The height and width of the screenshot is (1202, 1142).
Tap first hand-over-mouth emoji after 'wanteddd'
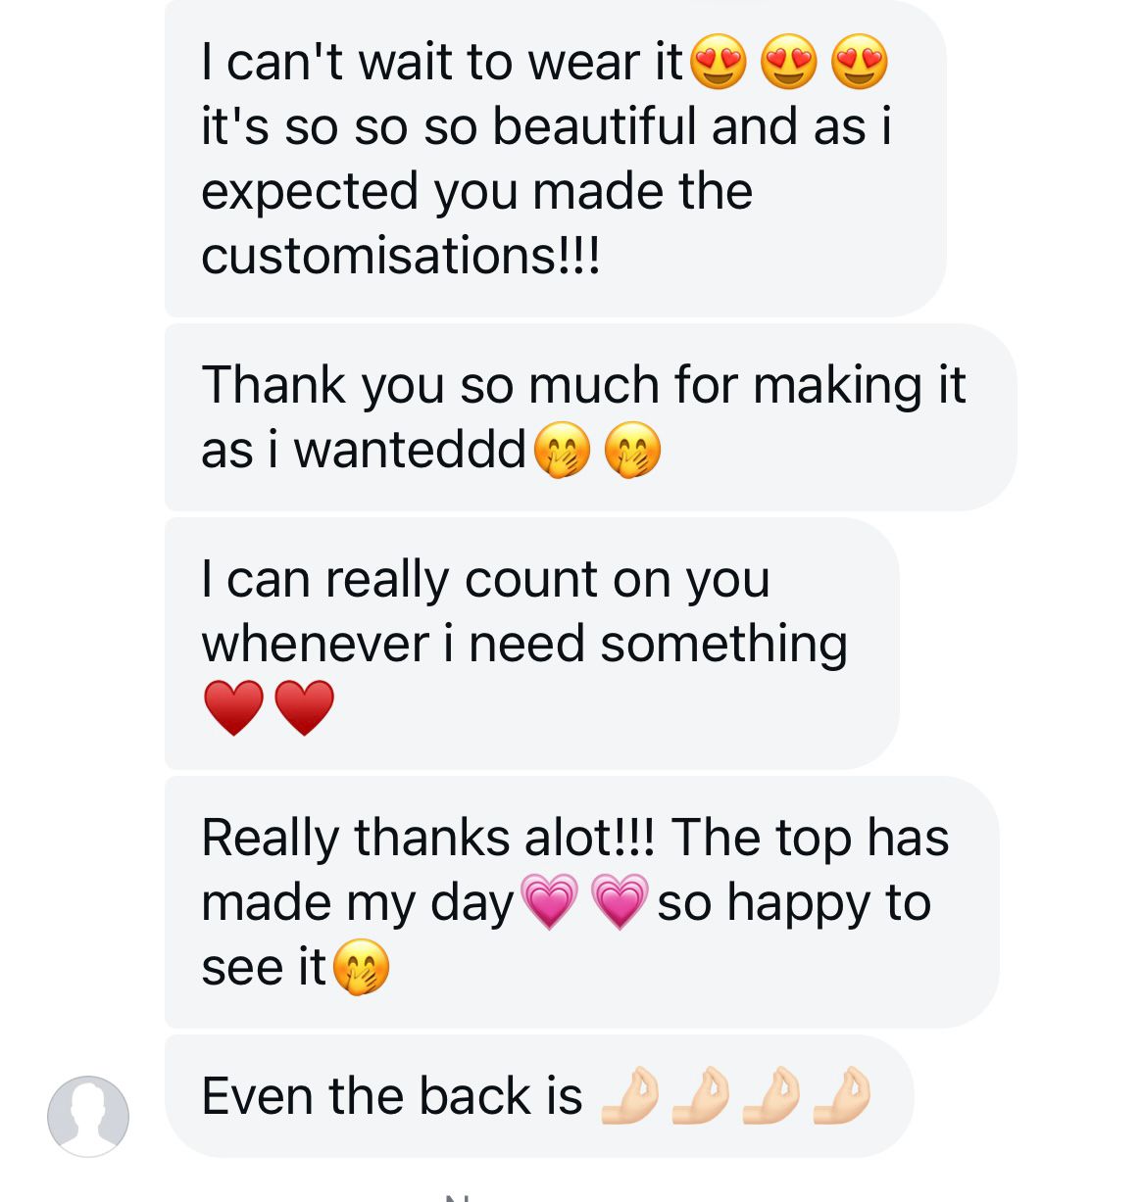(x=563, y=451)
